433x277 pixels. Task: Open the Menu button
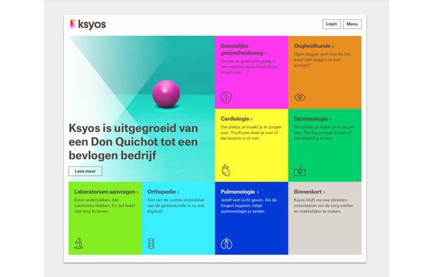pos(352,24)
